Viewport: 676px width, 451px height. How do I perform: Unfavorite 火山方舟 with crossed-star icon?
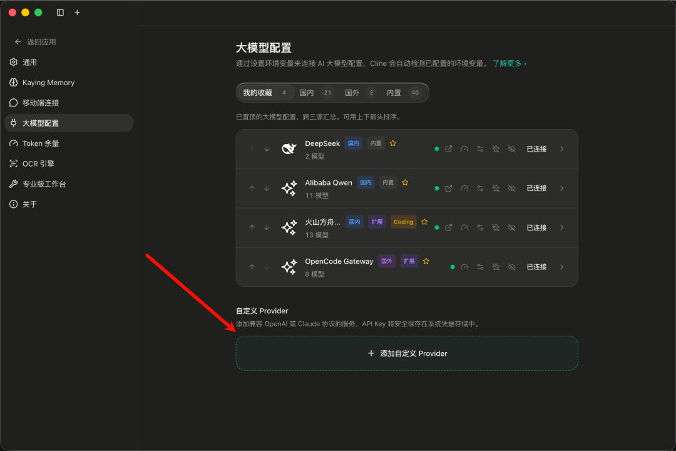[x=496, y=227]
